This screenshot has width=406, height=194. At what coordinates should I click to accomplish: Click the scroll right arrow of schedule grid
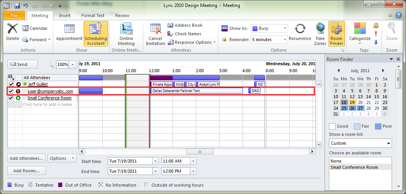[313, 152]
